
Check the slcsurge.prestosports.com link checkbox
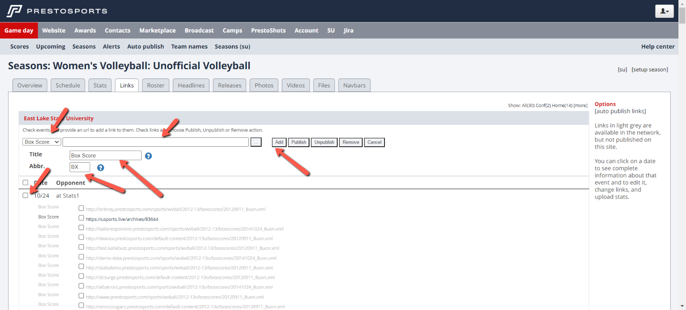tap(81, 276)
